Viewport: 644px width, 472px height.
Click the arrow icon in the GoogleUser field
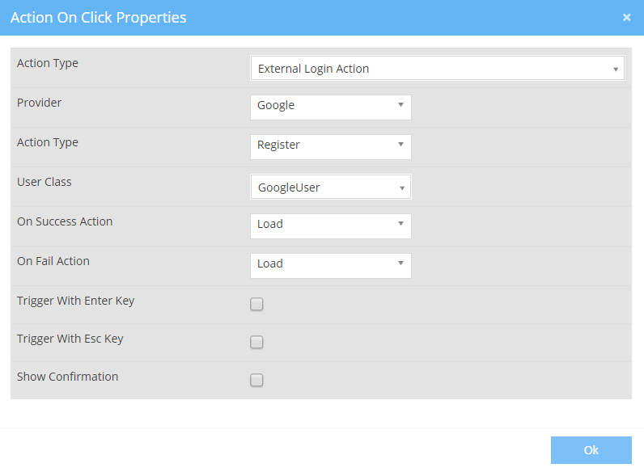point(401,188)
